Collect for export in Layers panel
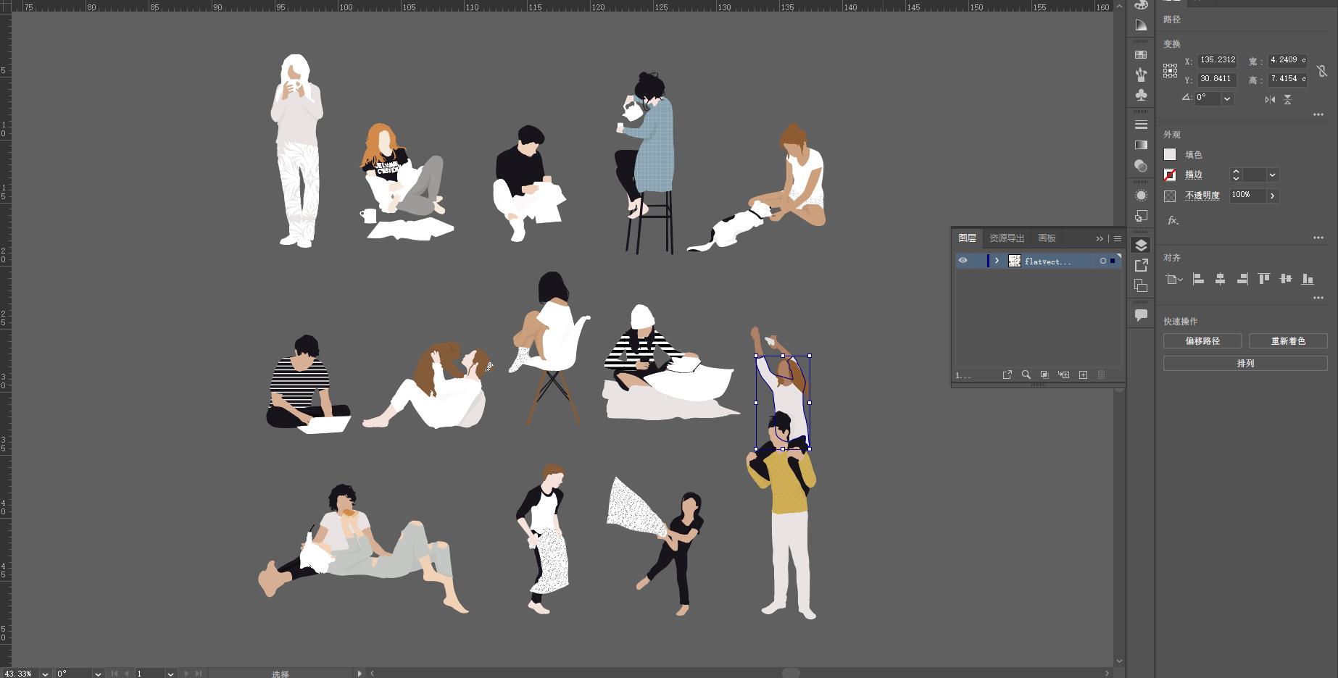This screenshot has height=678, width=1338. 1007,374
